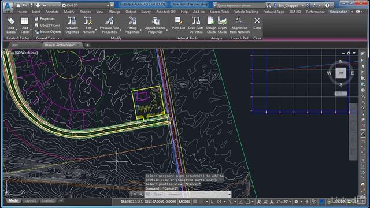
Task: Toggle grid display in the status bar
Action: click(195, 202)
